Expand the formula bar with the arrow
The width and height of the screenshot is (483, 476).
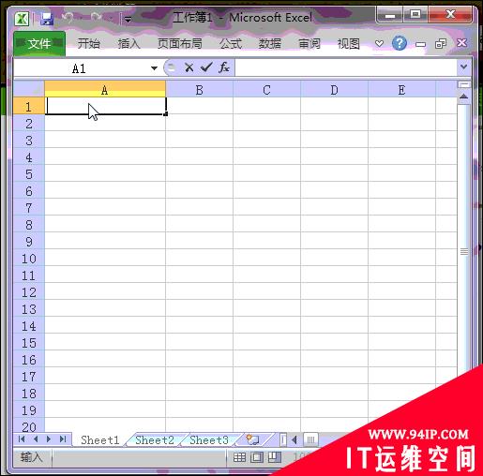(464, 67)
